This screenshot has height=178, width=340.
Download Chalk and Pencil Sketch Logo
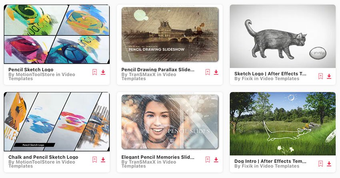tap(103, 160)
